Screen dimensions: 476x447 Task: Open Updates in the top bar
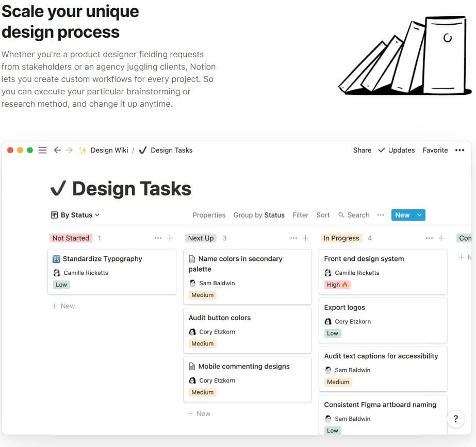[397, 150]
